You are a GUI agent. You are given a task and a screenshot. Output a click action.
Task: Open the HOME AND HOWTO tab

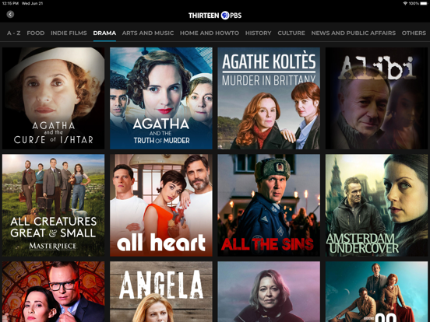[210, 33]
